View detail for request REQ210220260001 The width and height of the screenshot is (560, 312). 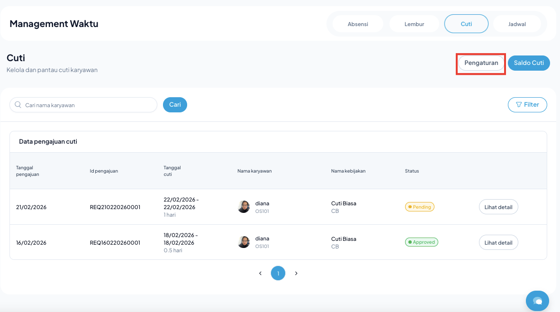coord(498,207)
